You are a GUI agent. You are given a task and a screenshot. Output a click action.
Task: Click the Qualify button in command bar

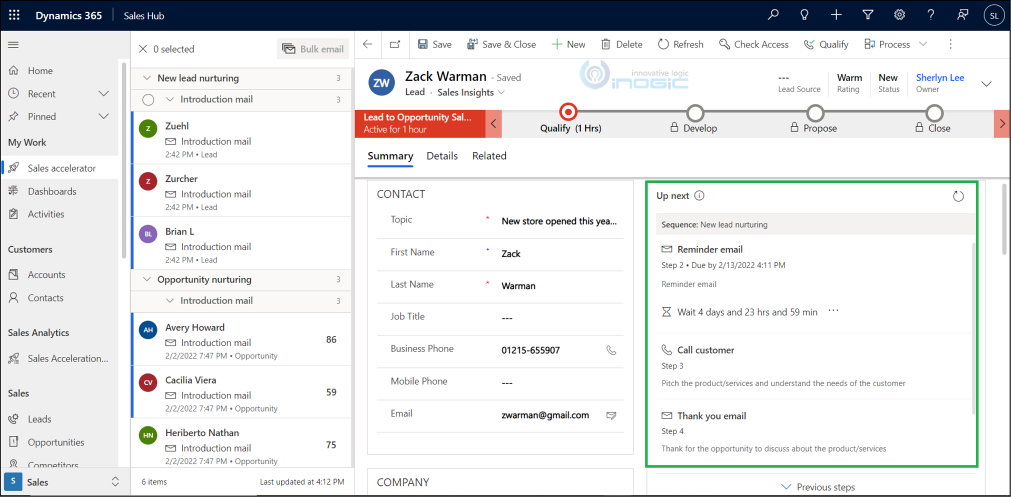point(826,45)
